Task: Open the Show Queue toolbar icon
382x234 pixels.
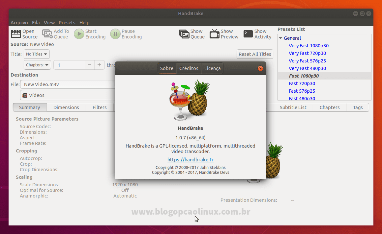Action: (x=184, y=34)
